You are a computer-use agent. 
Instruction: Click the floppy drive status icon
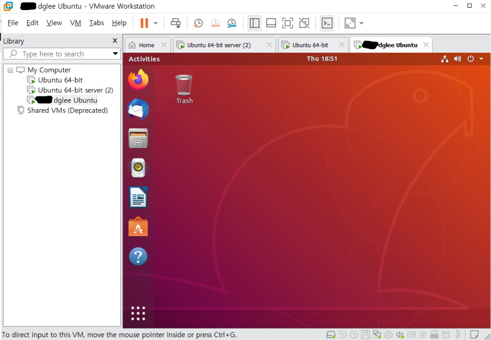pyautogui.click(x=365, y=335)
